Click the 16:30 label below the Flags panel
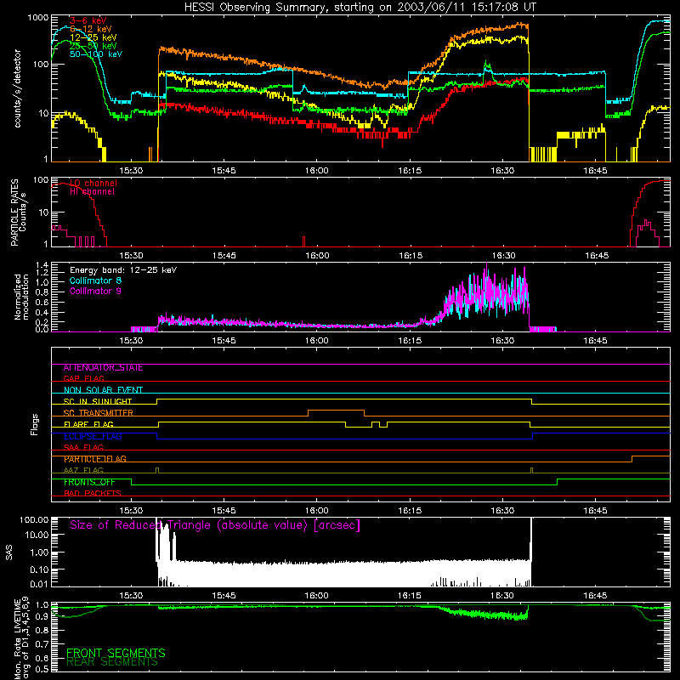 point(502,511)
